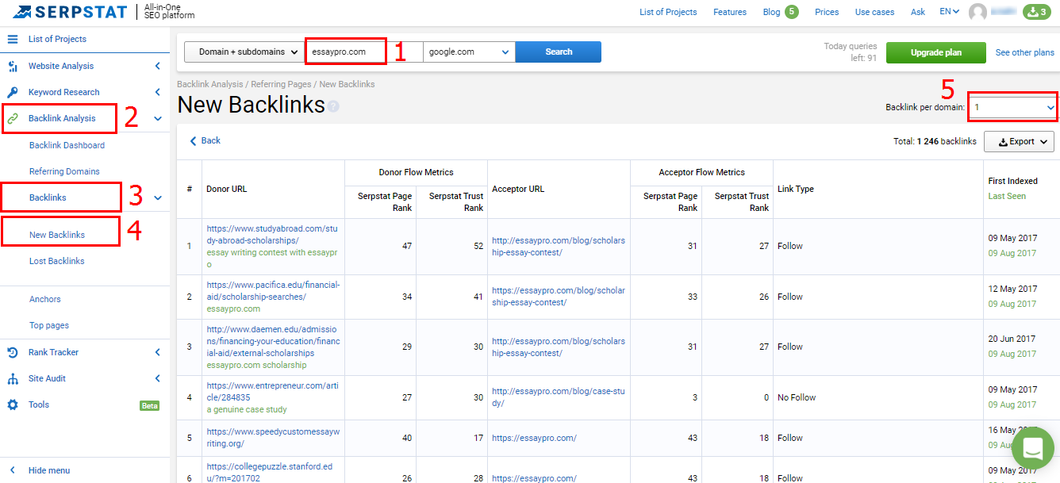Open studyabroad.com donor URL
Screen dimensions: 1060x483
(272, 234)
